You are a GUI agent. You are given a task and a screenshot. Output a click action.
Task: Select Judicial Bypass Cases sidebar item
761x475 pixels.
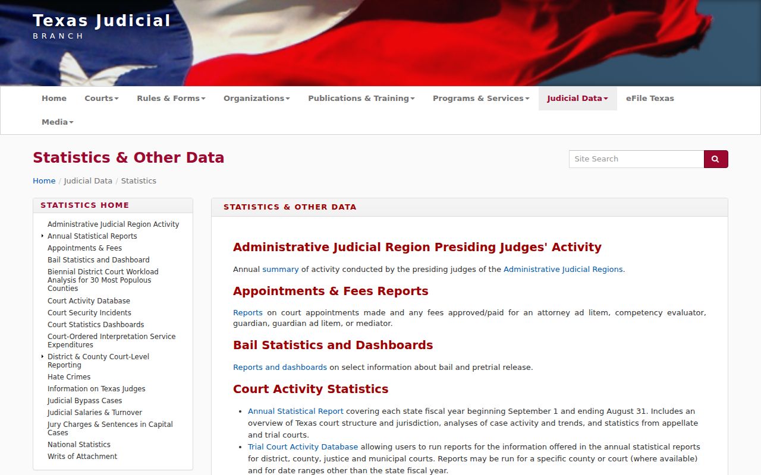[84, 401]
